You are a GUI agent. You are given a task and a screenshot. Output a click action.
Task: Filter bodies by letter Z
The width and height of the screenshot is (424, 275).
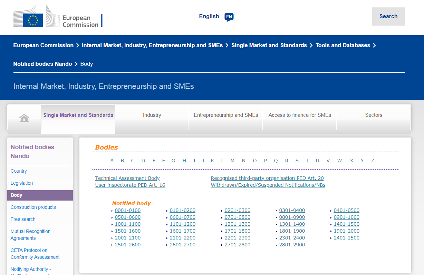click(373, 161)
